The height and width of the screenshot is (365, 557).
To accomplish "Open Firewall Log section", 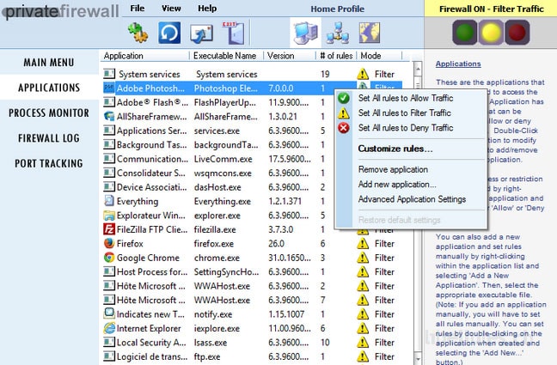I will coord(49,138).
